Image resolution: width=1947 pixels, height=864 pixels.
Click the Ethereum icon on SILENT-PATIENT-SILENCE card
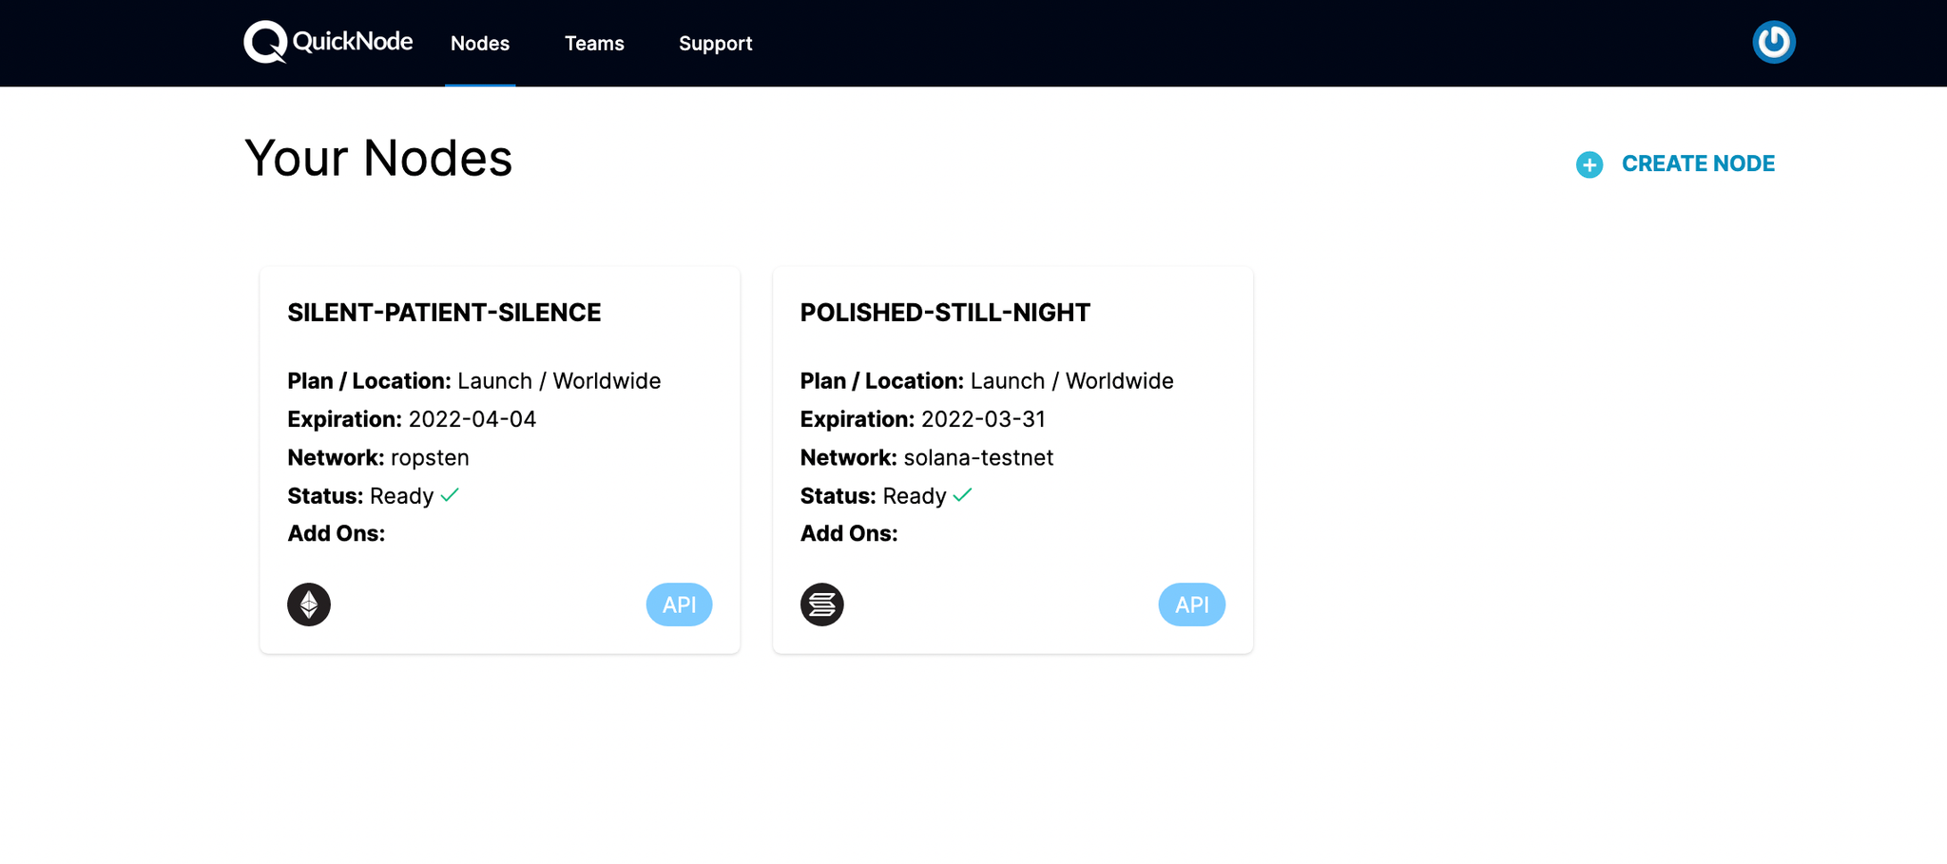pos(309,605)
